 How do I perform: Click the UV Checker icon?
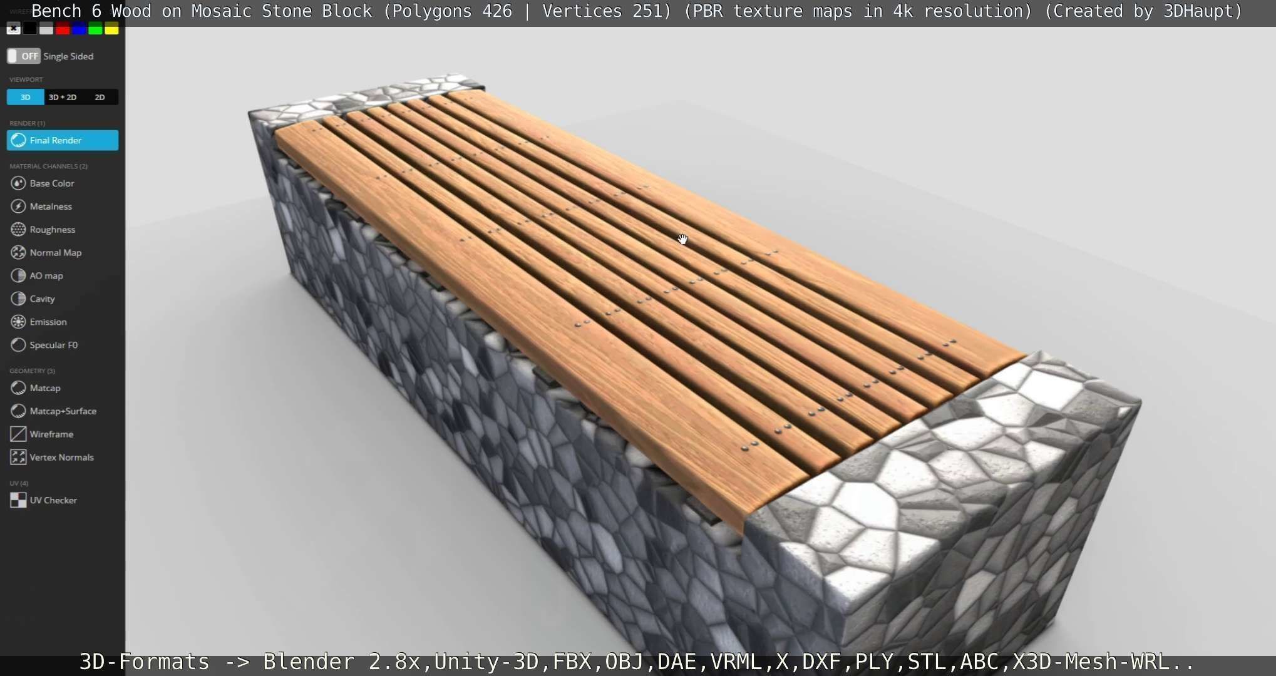tap(18, 500)
